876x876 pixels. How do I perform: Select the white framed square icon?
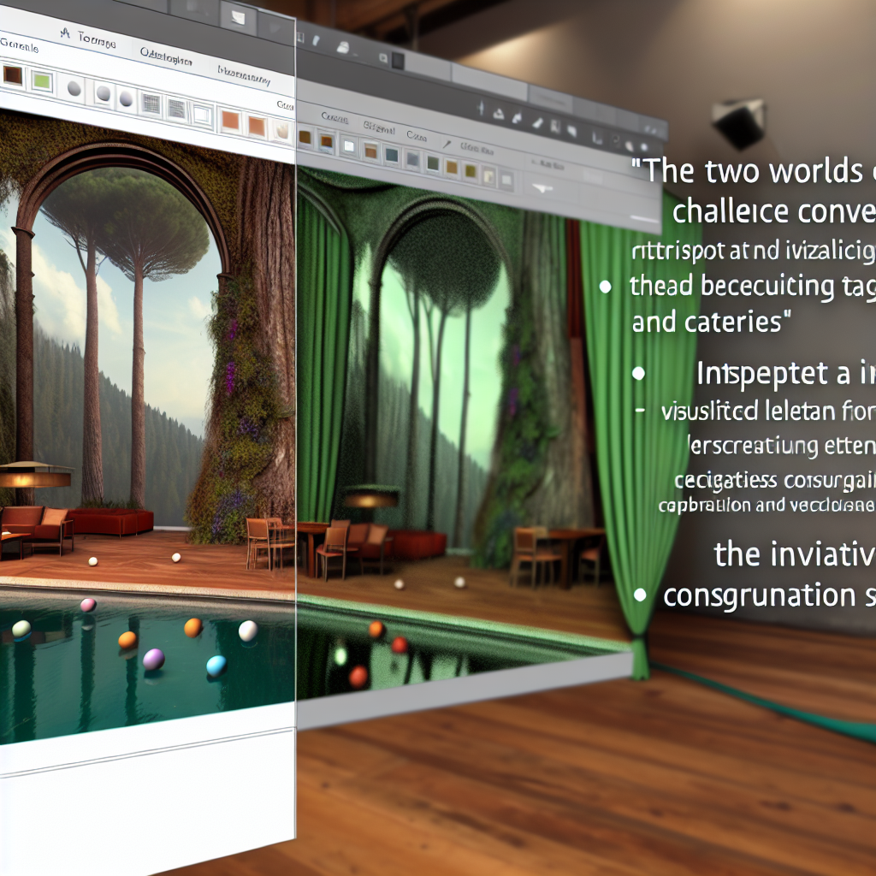pyautogui.click(x=201, y=114)
